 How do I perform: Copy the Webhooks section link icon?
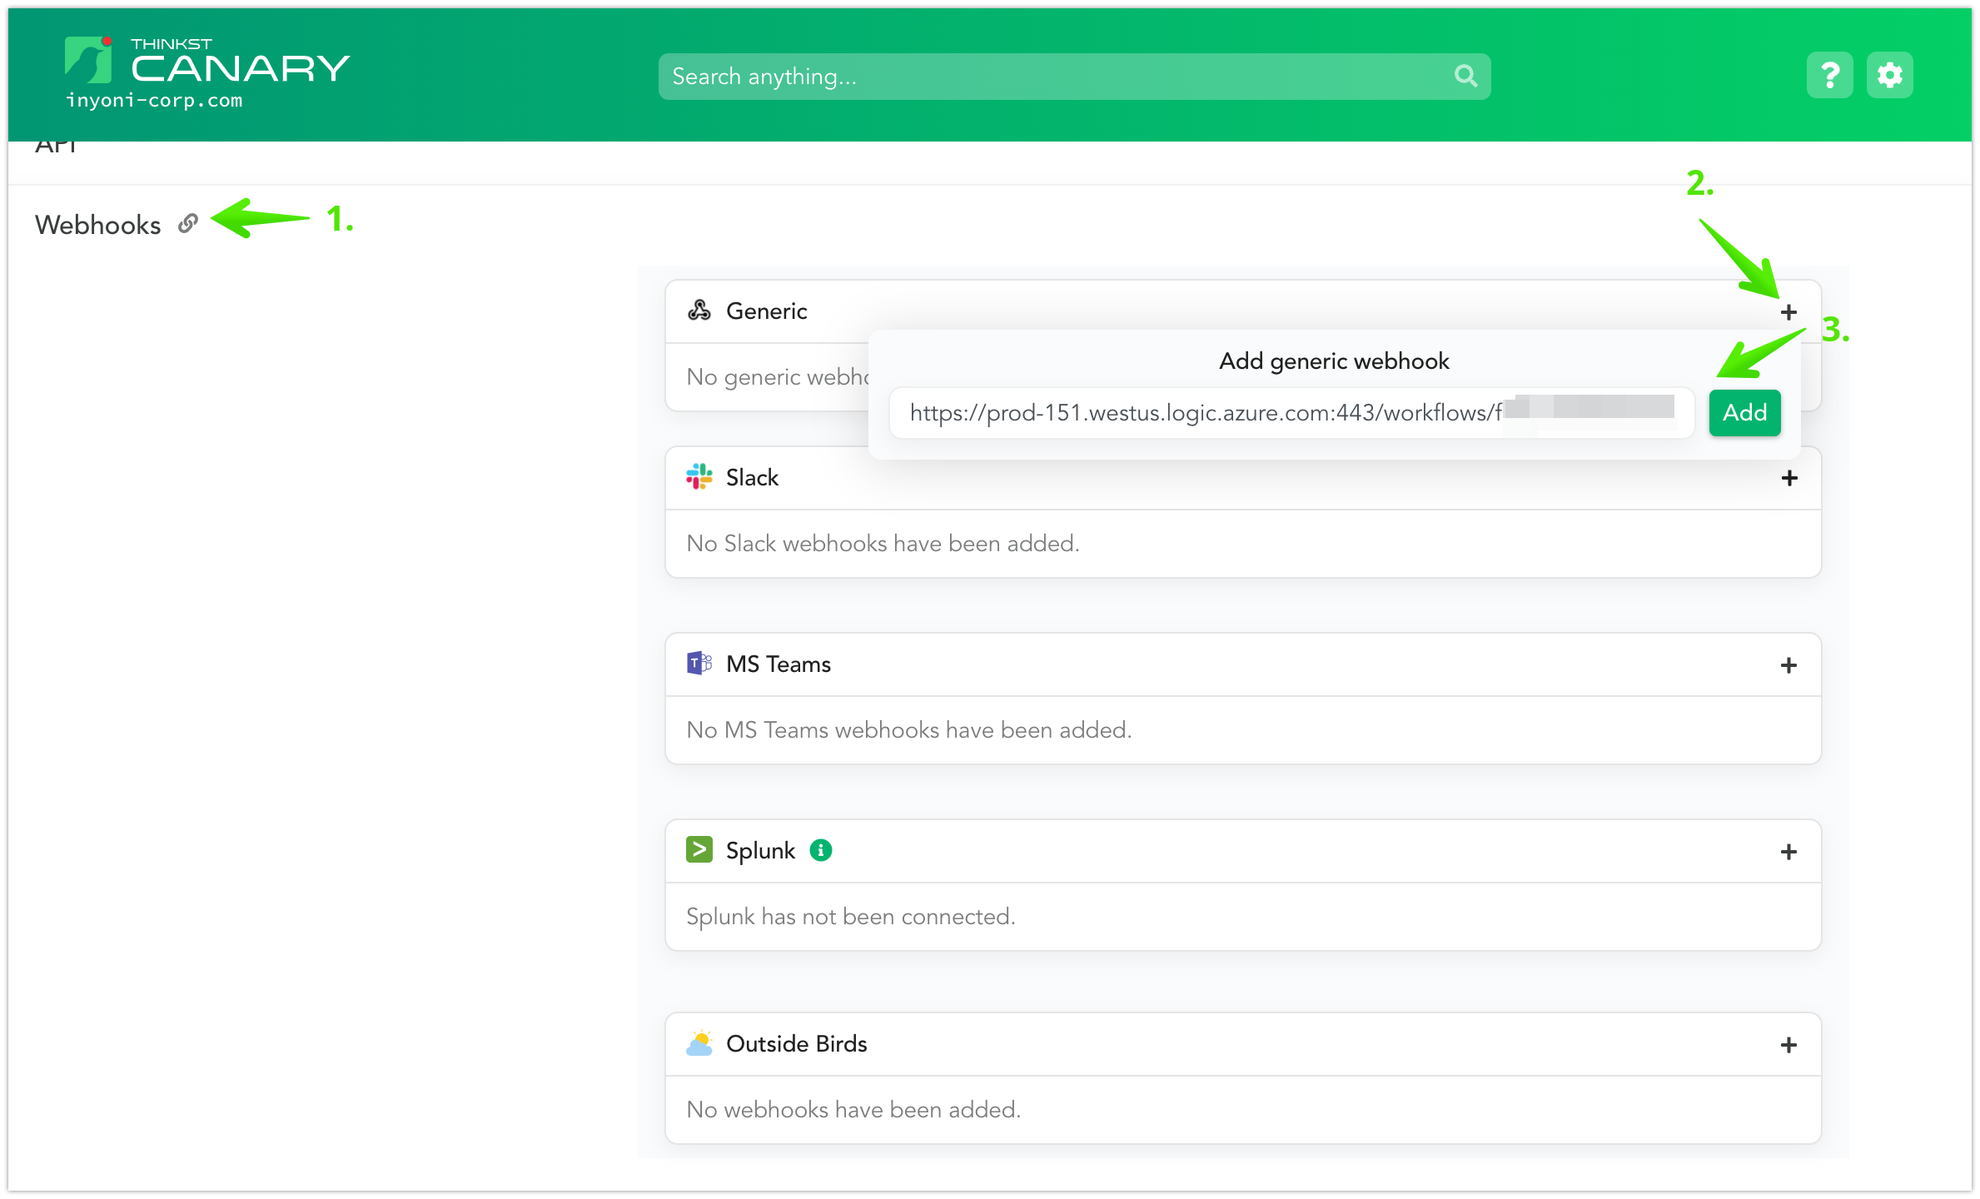tap(188, 223)
